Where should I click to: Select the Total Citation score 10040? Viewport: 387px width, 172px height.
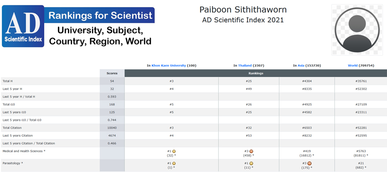click(x=112, y=128)
